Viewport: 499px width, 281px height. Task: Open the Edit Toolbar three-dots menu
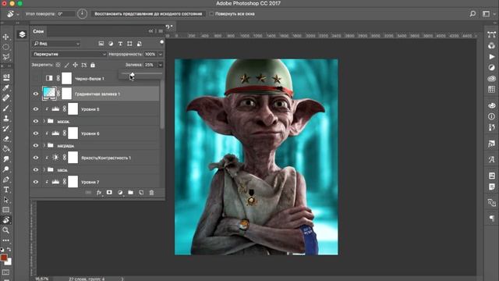coord(5,240)
